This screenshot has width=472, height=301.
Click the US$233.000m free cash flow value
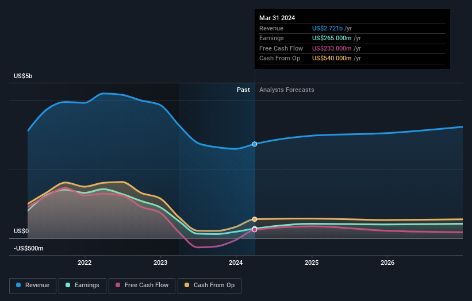pos(332,48)
